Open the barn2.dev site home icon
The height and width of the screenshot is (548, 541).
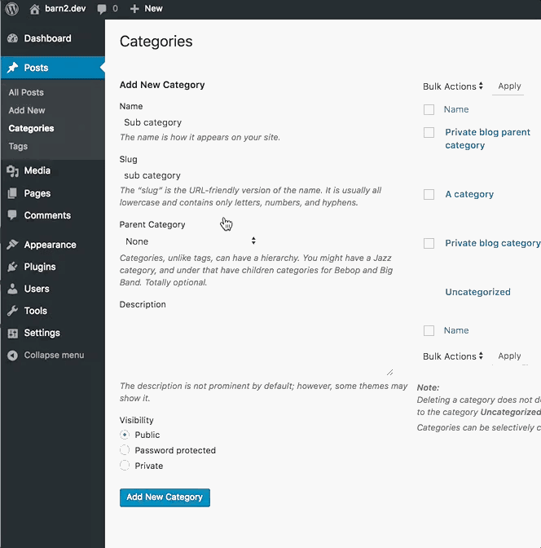(x=35, y=8)
